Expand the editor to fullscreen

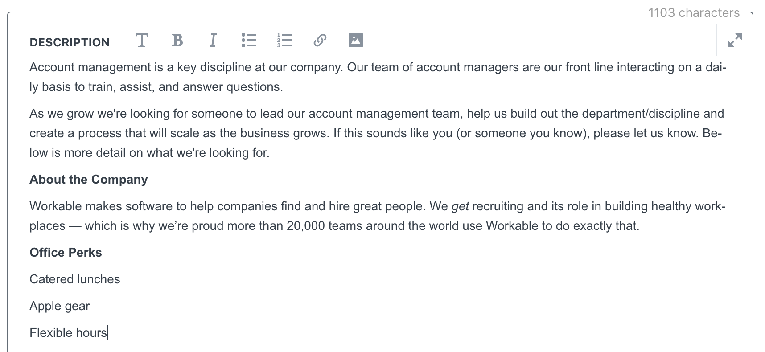click(x=734, y=41)
